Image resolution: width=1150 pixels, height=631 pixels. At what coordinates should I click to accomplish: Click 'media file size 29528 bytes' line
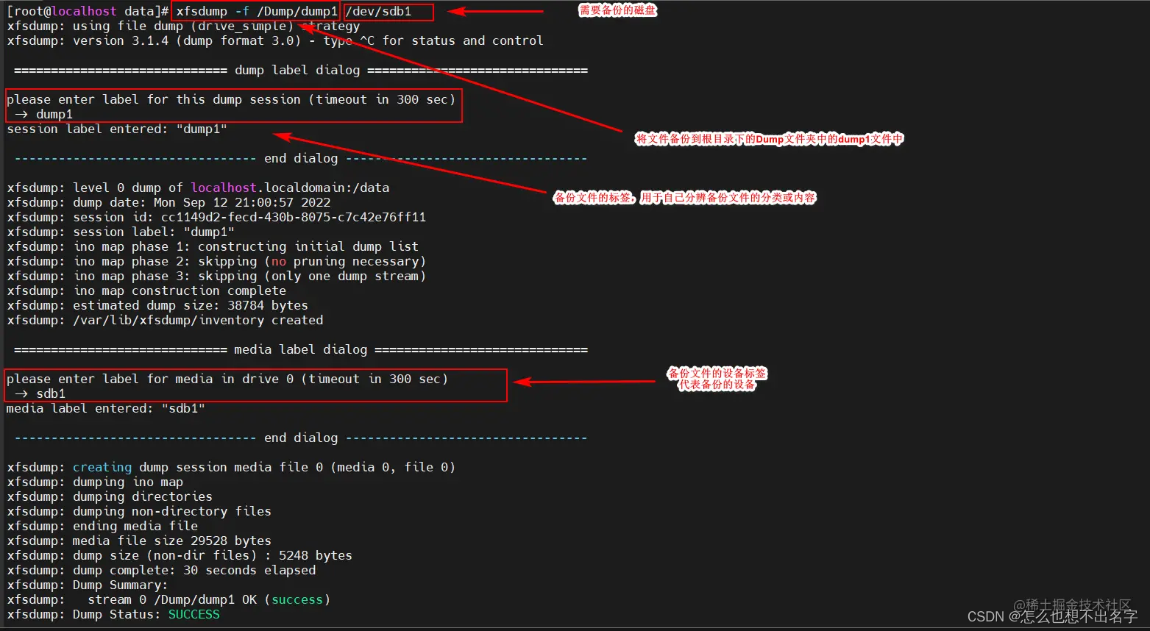pyautogui.click(x=139, y=541)
